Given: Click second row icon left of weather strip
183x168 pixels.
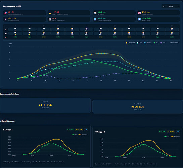Looking at the screenshot, I should tap(6, 34).
